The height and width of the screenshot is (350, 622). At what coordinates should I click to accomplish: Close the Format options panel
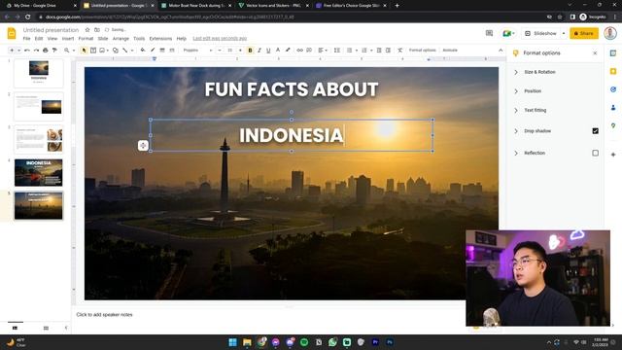click(x=595, y=53)
